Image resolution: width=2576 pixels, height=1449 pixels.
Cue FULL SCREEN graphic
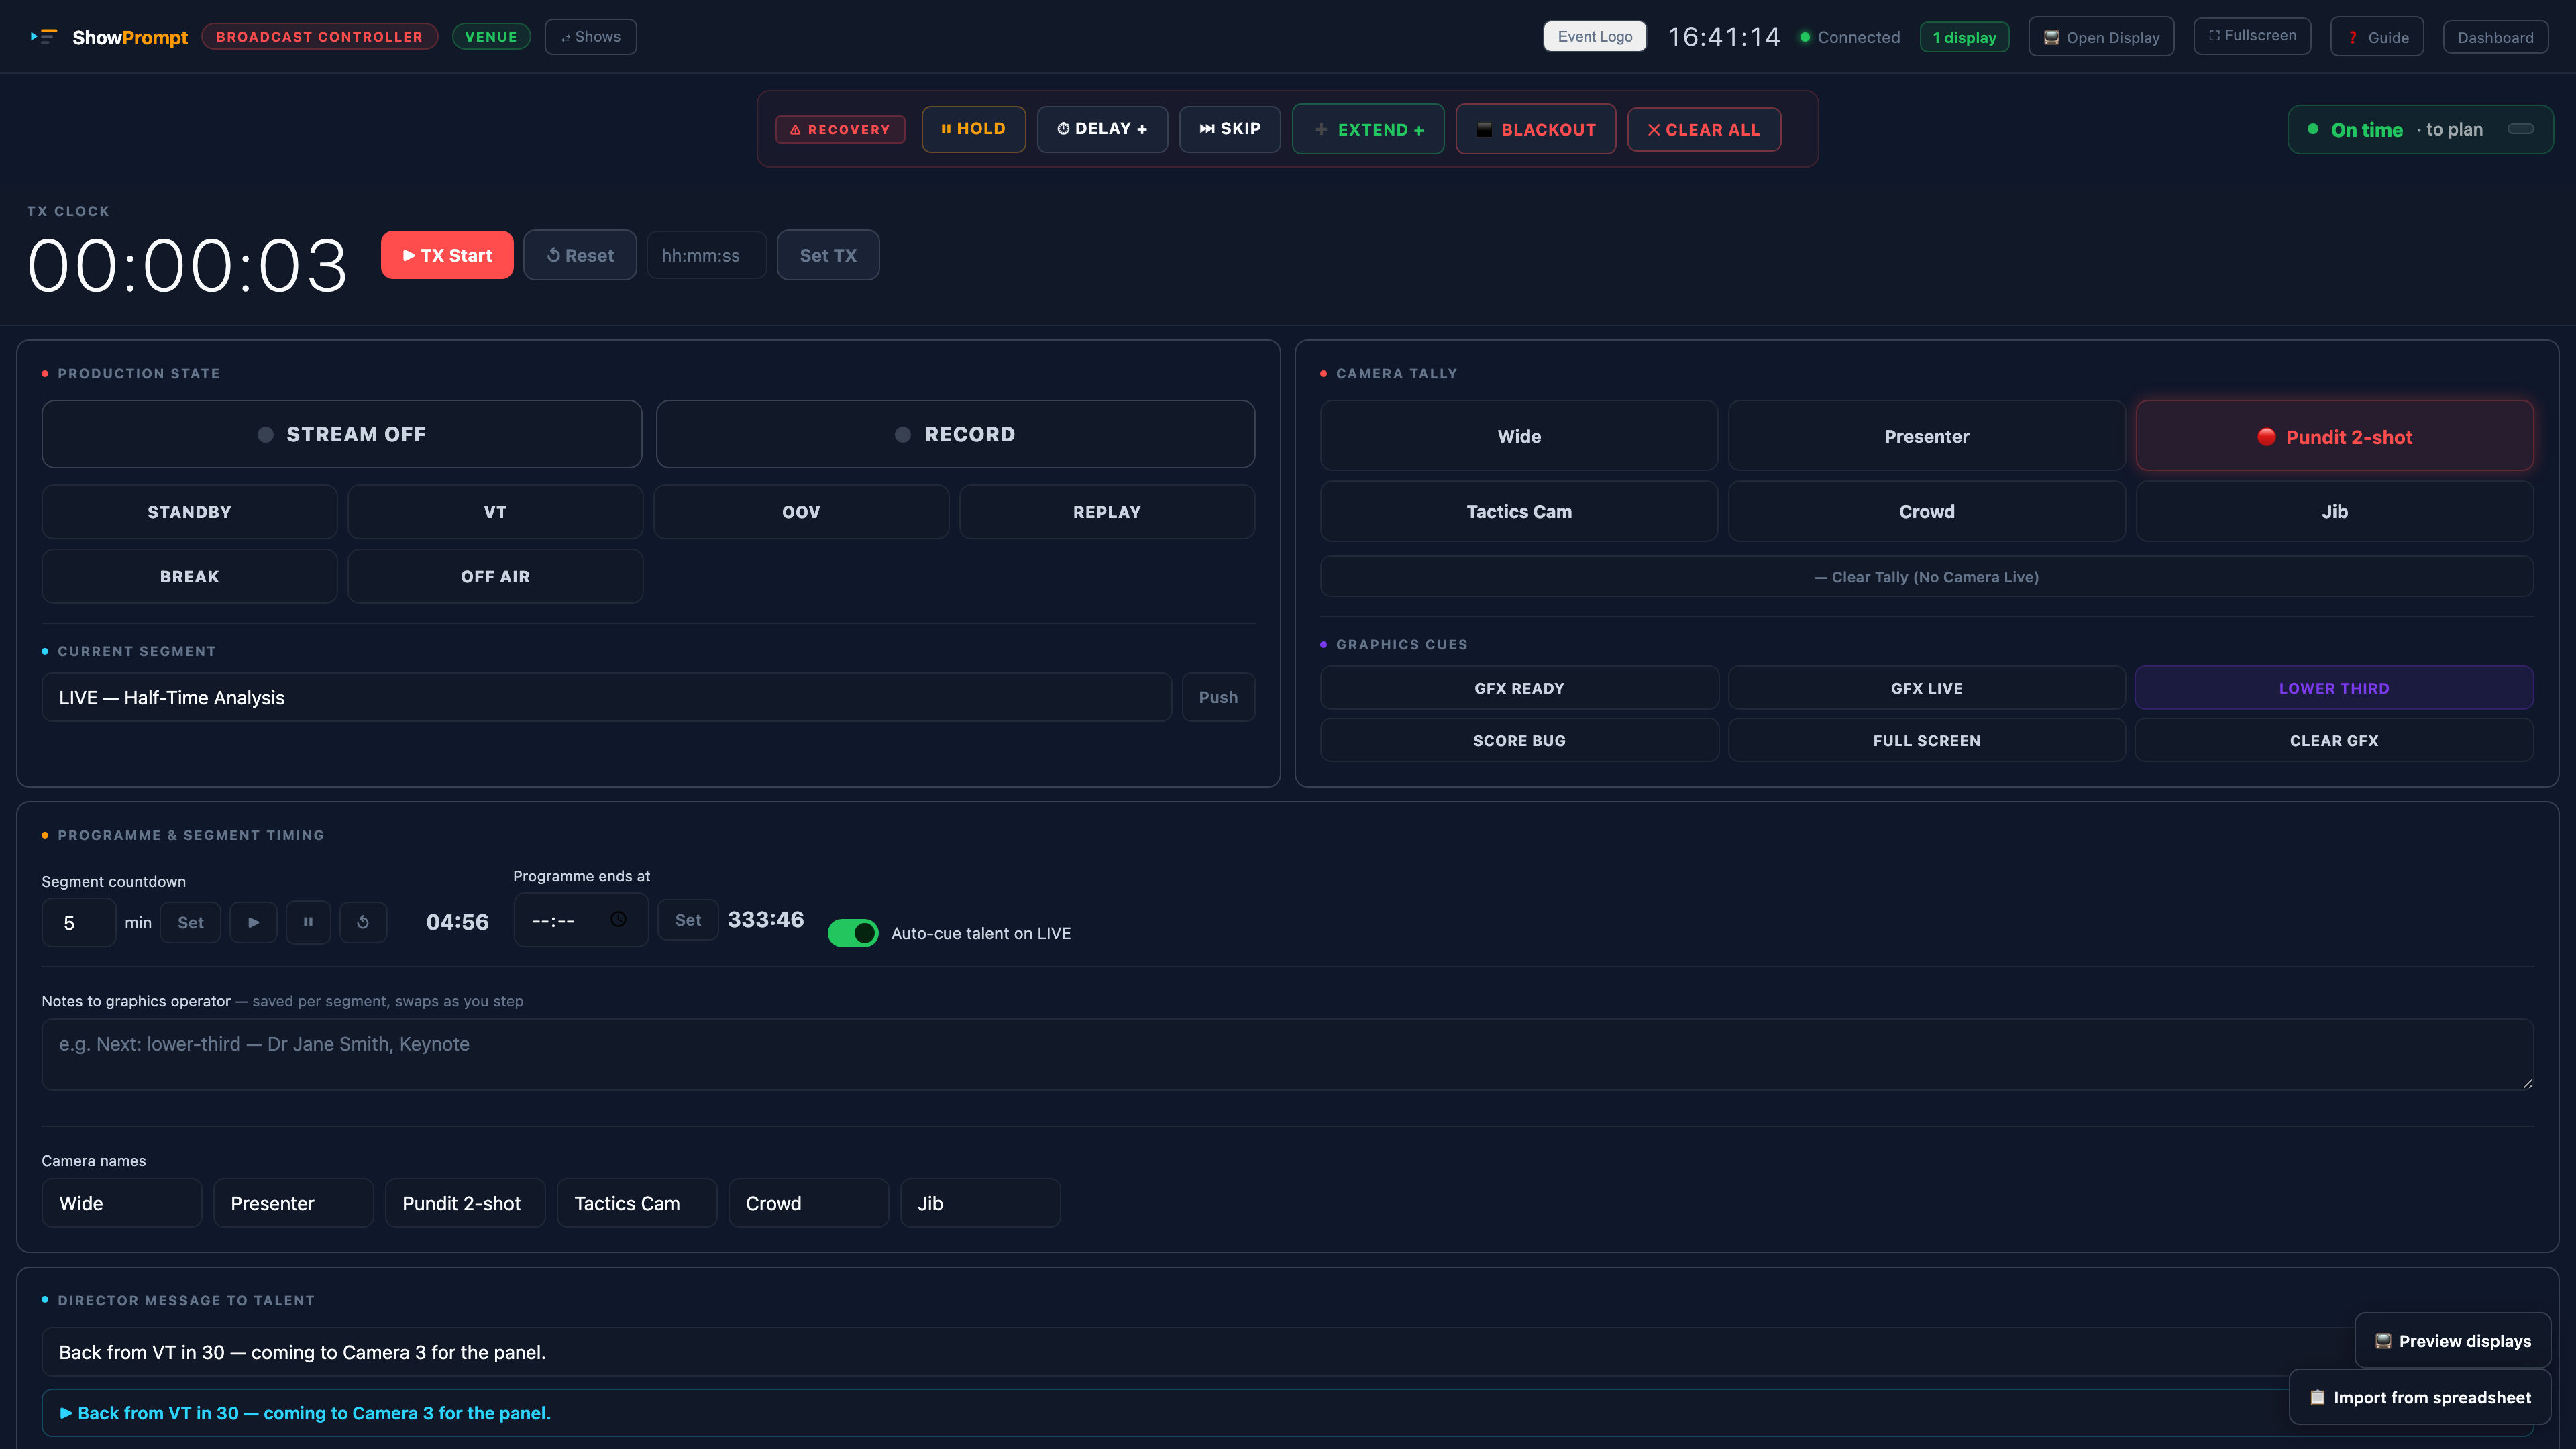point(1927,740)
